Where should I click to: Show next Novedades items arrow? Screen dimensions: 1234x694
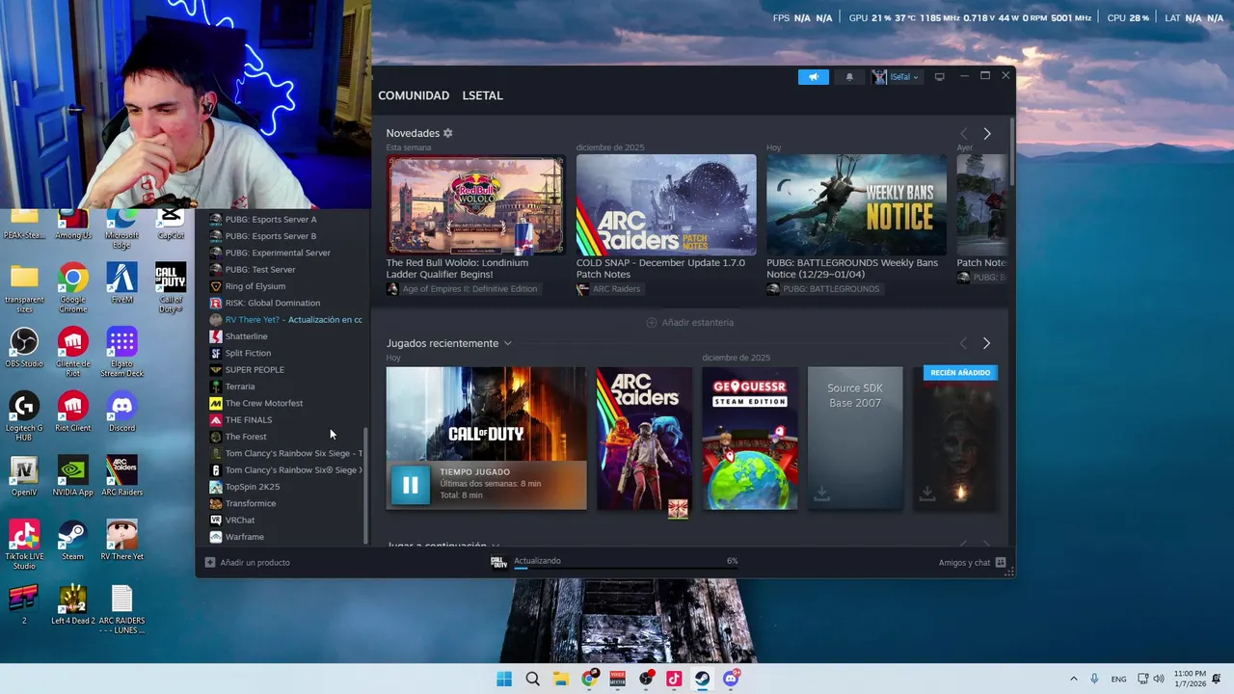(986, 134)
